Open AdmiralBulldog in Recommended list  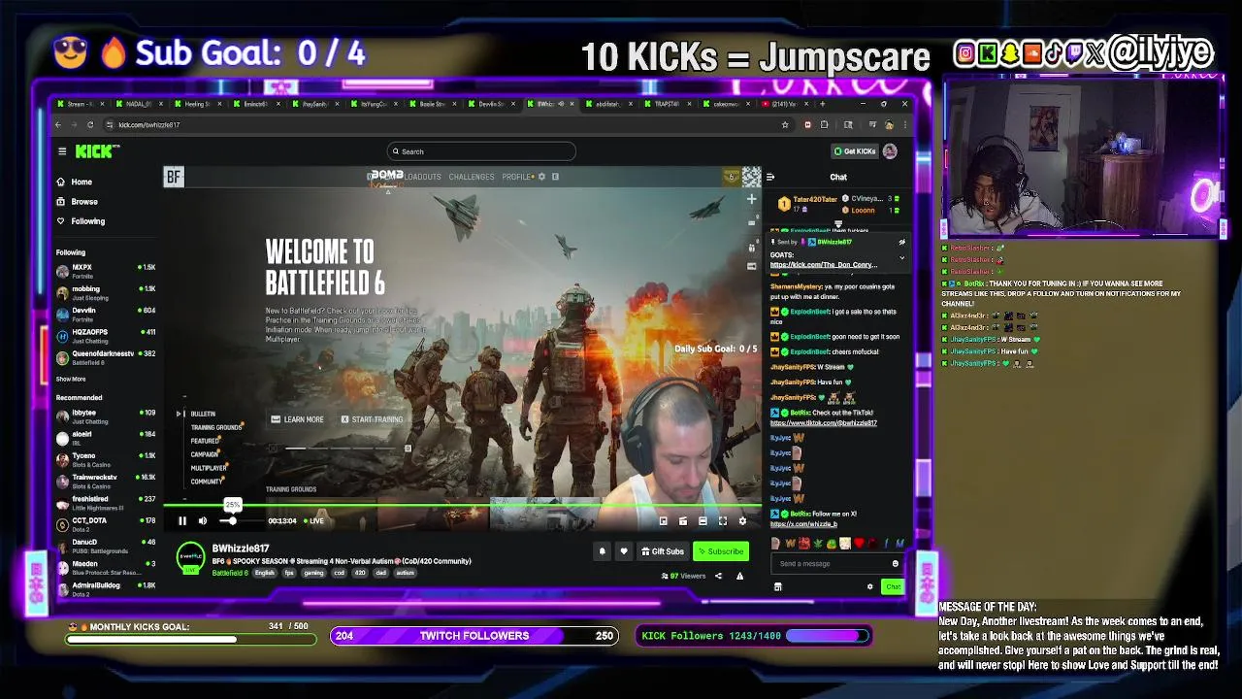point(105,588)
